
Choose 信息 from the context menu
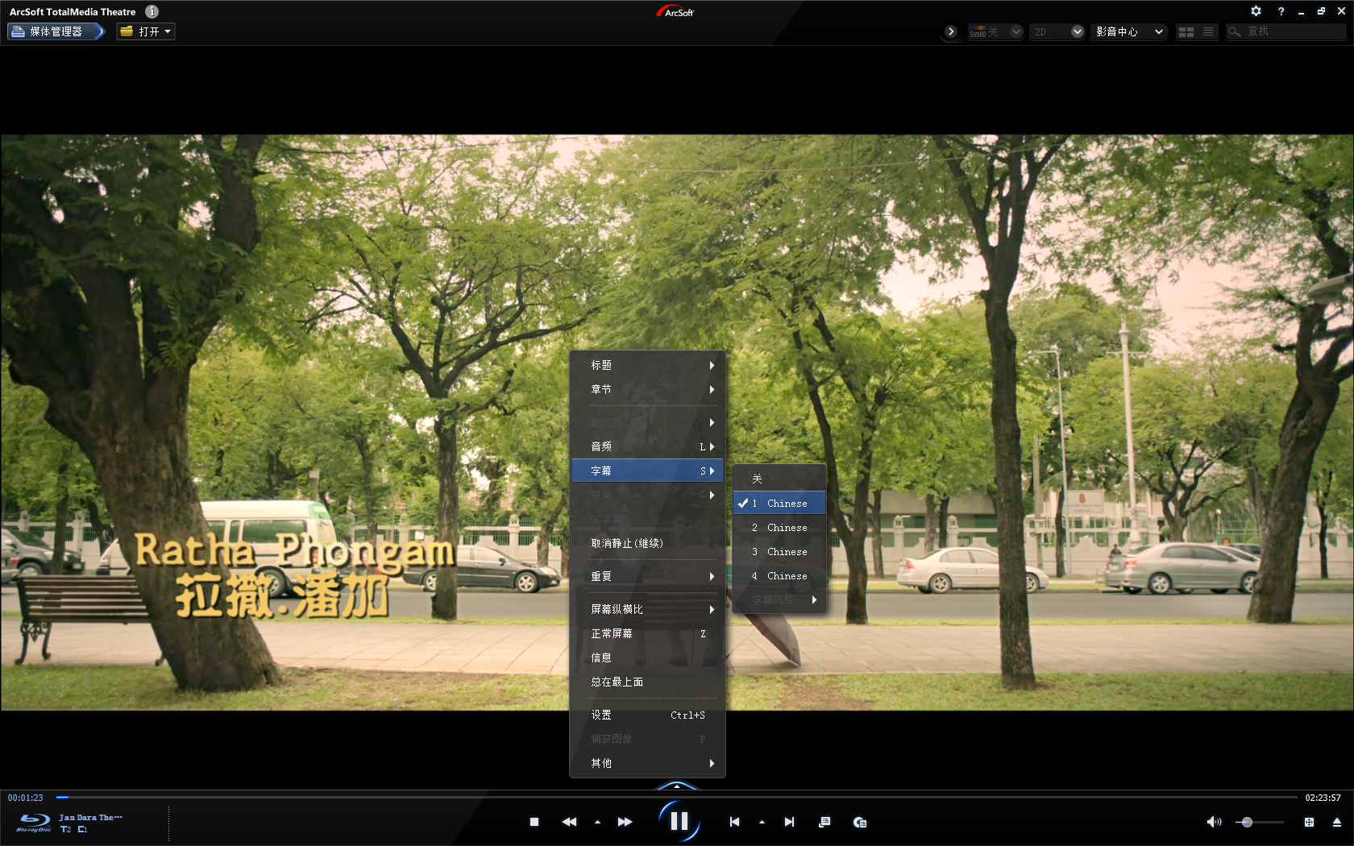coord(647,657)
